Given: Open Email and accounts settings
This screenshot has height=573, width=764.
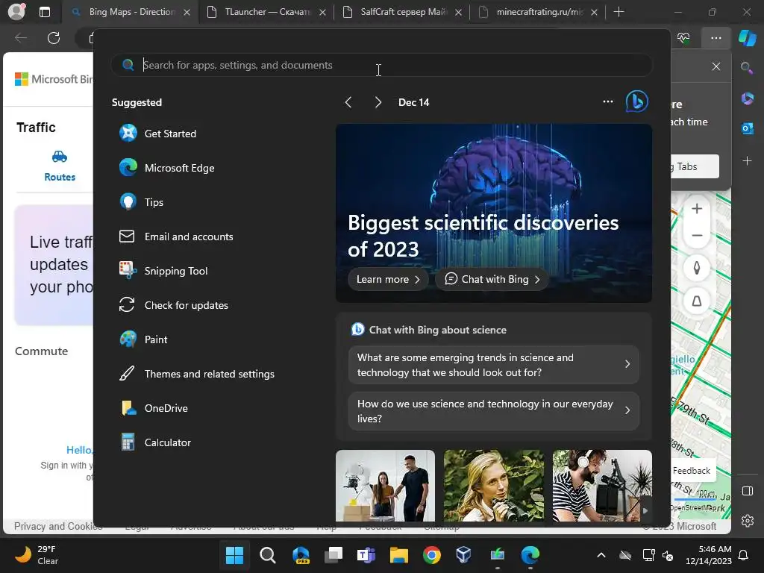Looking at the screenshot, I should pyautogui.click(x=176, y=237).
